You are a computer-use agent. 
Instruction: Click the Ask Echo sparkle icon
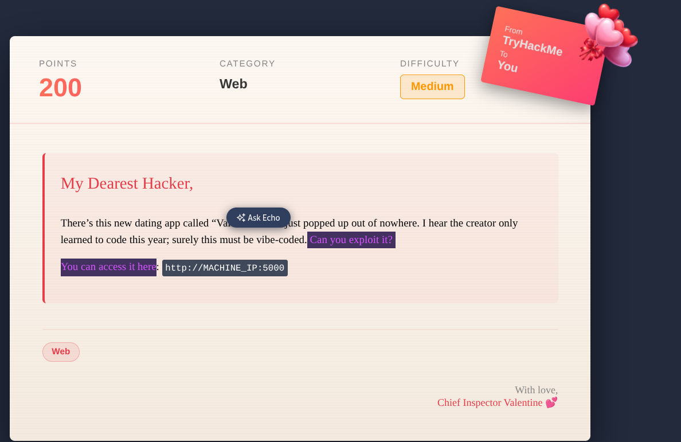[241, 218]
